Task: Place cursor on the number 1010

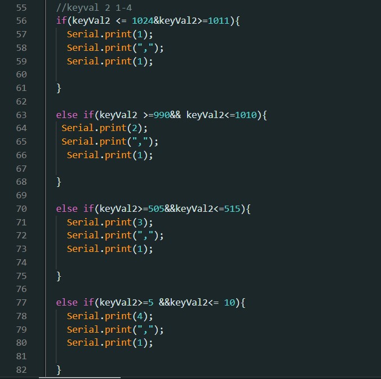Action: pyautogui.click(x=246, y=115)
